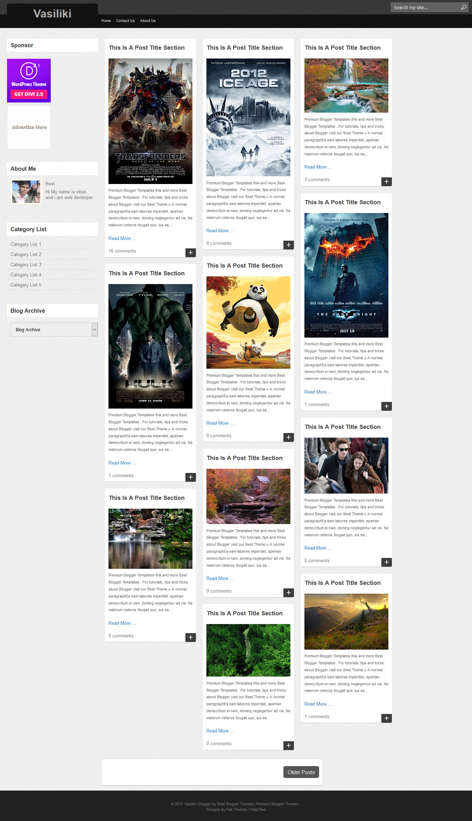472x821 pixels.
Task: Click plus icon on winding forest road post
Action: click(289, 745)
